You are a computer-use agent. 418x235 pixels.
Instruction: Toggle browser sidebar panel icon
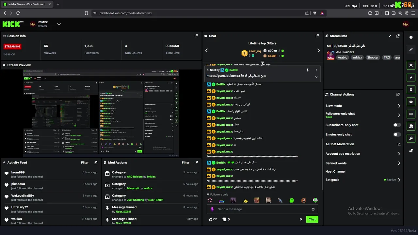[387, 13]
